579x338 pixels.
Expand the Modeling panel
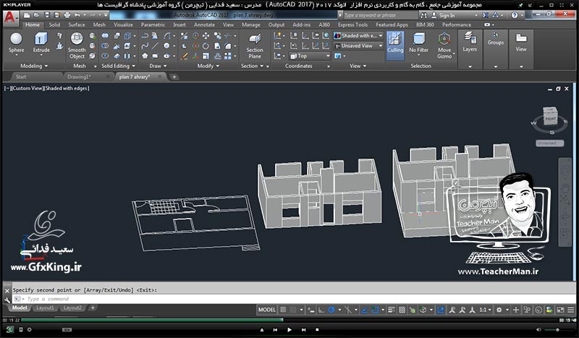[34, 66]
